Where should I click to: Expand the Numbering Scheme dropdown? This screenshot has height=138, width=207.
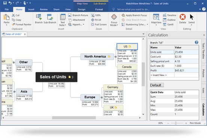point(147,24)
